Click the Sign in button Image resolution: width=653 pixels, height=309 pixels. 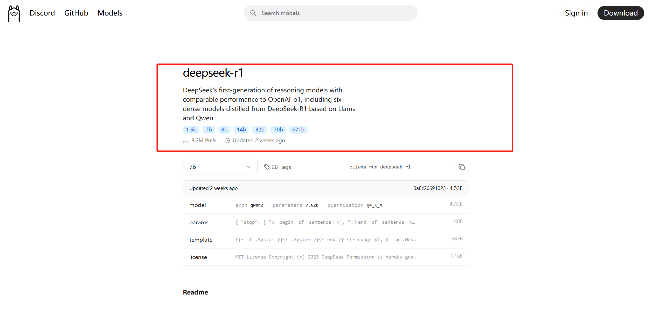[575, 12]
